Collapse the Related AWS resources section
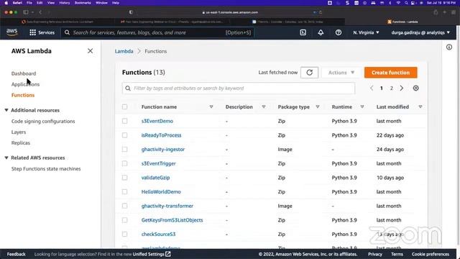The image size is (460, 259). (x=6, y=158)
